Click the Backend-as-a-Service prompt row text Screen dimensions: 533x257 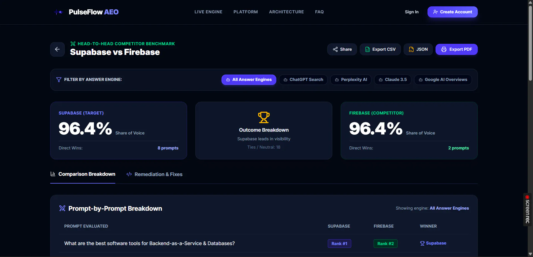coord(149,243)
